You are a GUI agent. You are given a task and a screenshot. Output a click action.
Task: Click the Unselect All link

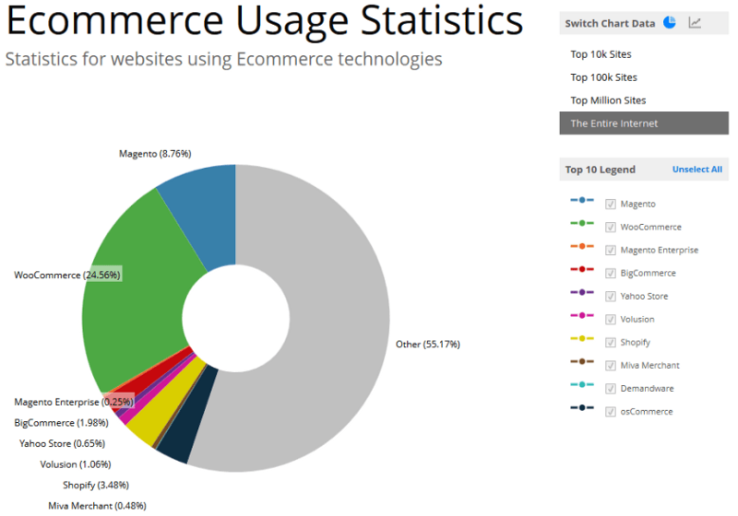point(696,170)
